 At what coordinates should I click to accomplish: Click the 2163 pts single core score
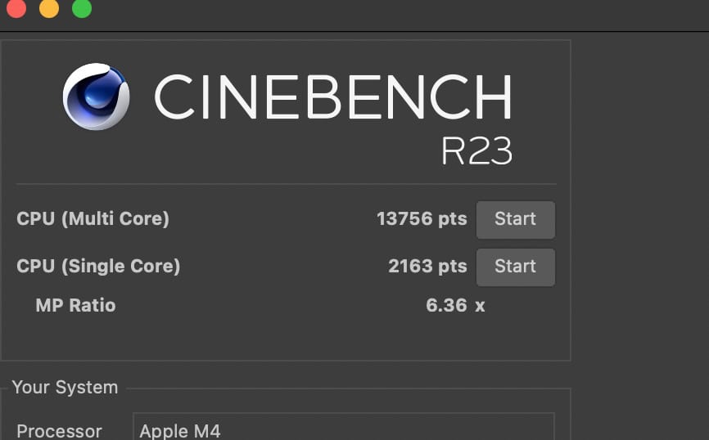[x=427, y=267]
